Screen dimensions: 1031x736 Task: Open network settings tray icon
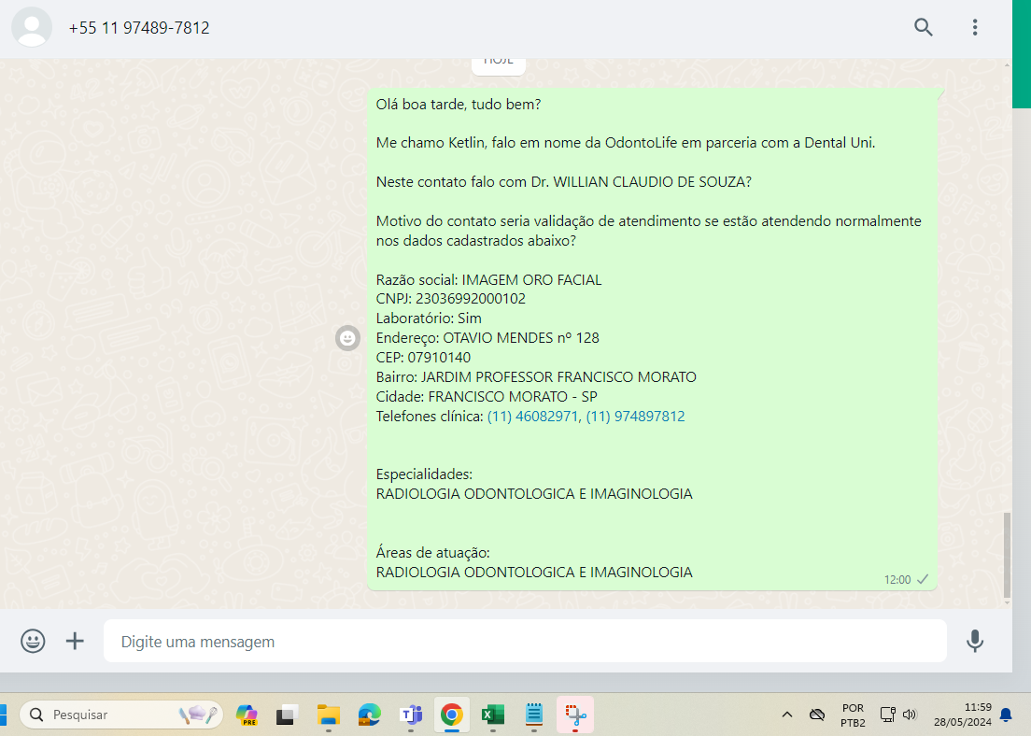click(x=888, y=715)
